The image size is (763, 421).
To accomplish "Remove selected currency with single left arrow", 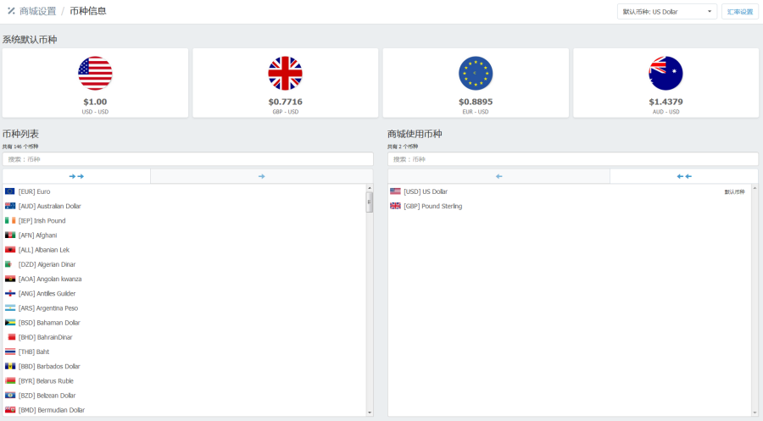I will pos(499,176).
